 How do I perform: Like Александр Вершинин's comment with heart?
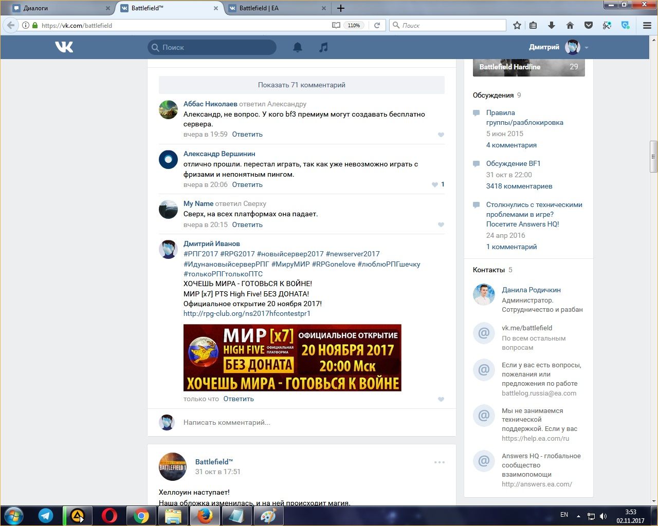435,184
